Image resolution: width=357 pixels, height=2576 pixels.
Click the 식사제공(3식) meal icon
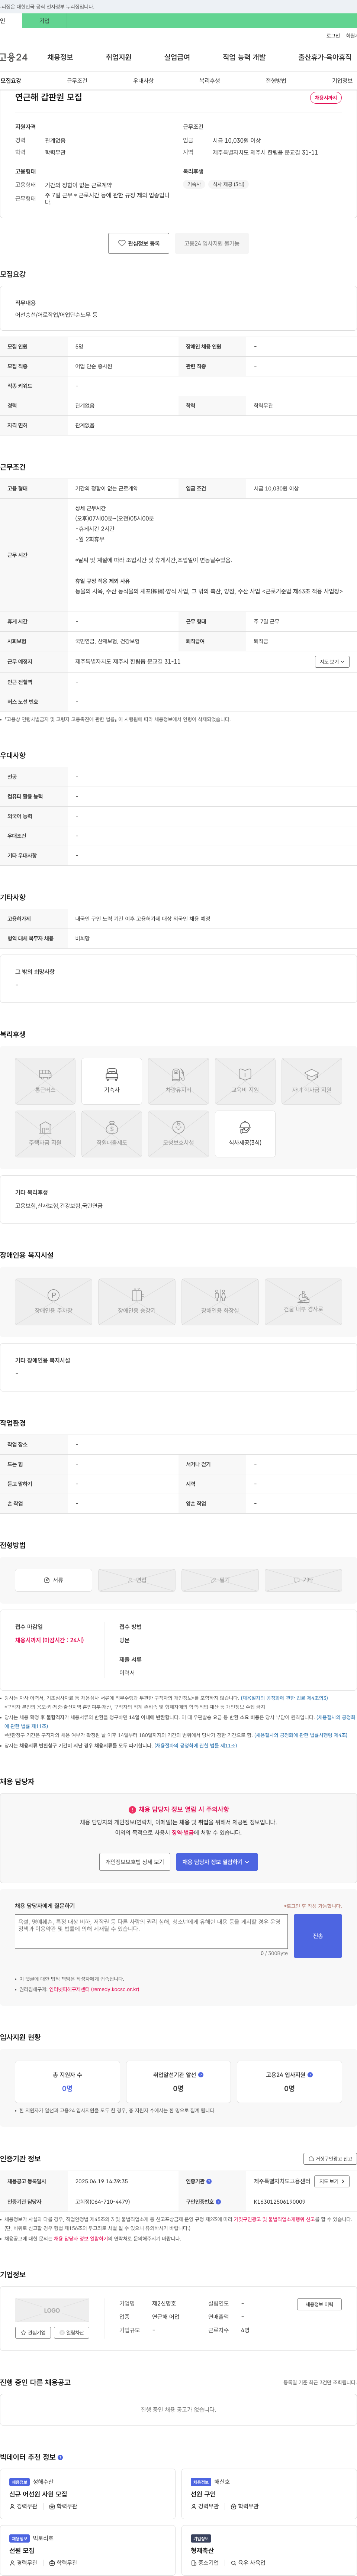tap(245, 1134)
